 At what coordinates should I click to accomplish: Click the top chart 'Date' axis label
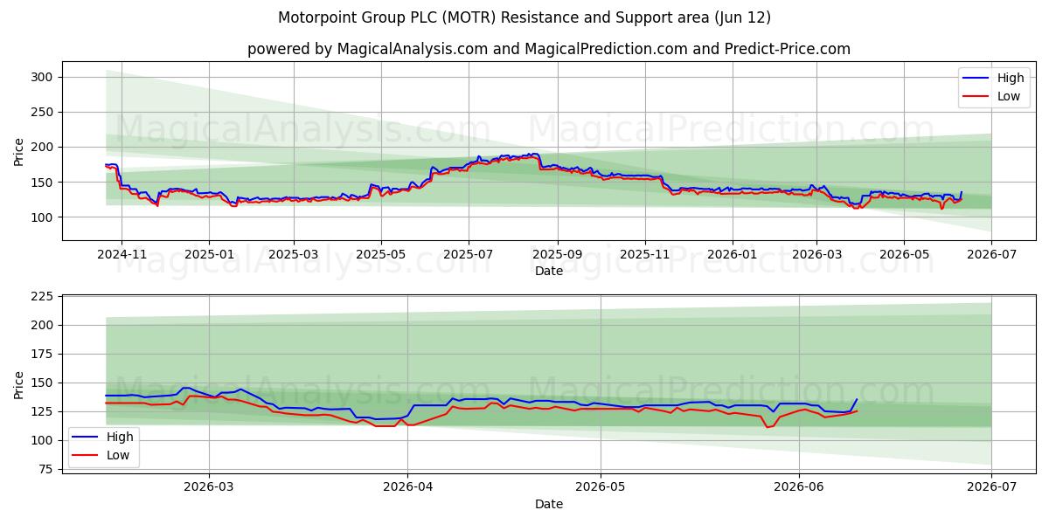549,271
